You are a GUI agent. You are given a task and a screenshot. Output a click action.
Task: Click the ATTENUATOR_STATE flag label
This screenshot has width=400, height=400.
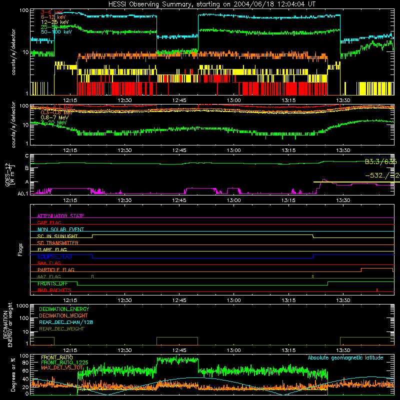click(60, 216)
